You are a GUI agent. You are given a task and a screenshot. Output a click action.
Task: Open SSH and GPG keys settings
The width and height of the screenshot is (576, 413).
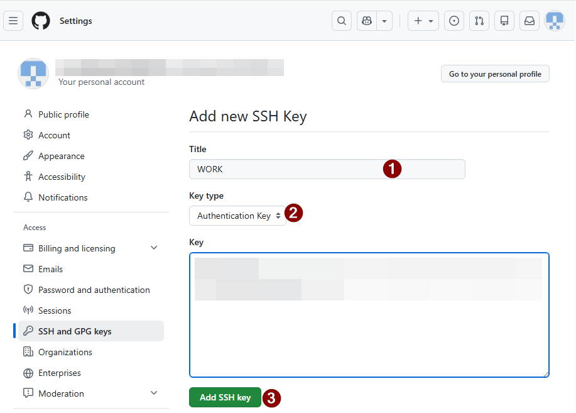pyautogui.click(x=75, y=331)
